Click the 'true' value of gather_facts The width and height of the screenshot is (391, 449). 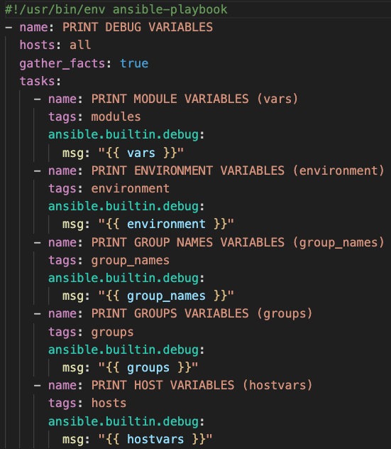coord(134,63)
